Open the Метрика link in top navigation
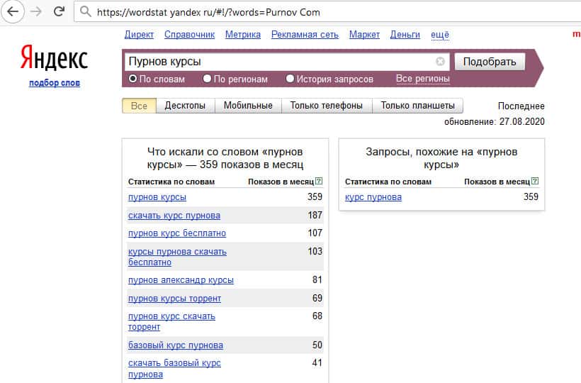Viewport: 581px width, 383px height. [242, 35]
